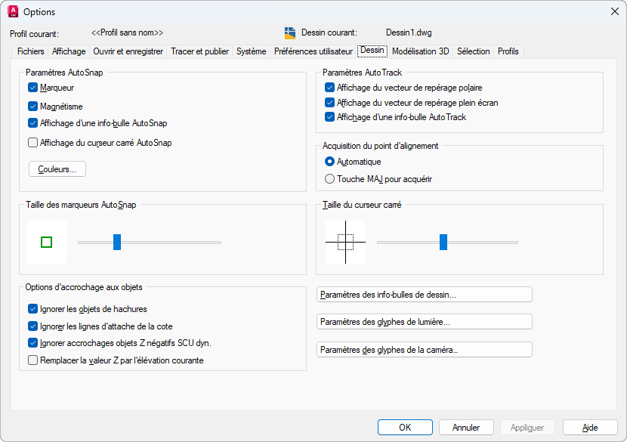Check Remplacer la valeur Z par l'élévation courante

tap(32, 360)
